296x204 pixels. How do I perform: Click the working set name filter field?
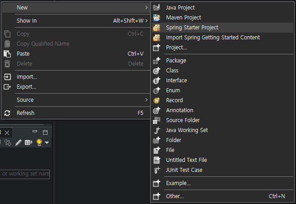pos(25,174)
